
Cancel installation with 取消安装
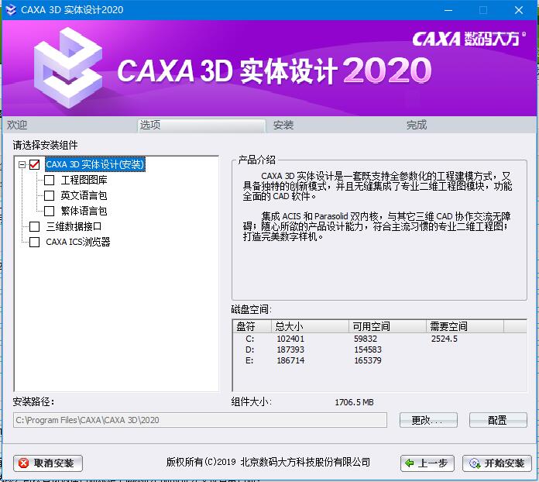pyautogui.click(x=48, y=463)
